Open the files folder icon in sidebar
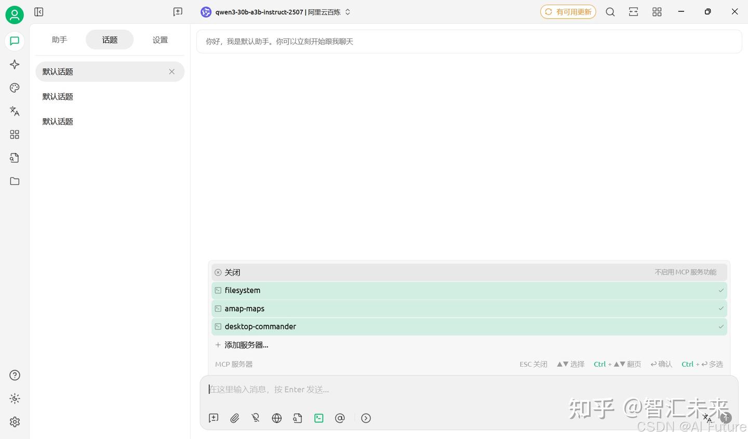 click(x=15, y=181)
